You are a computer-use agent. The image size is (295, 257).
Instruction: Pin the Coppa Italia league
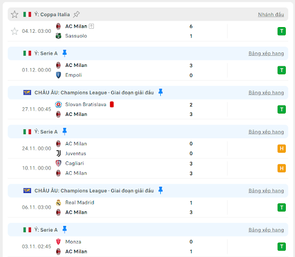(x=76, y=14)
